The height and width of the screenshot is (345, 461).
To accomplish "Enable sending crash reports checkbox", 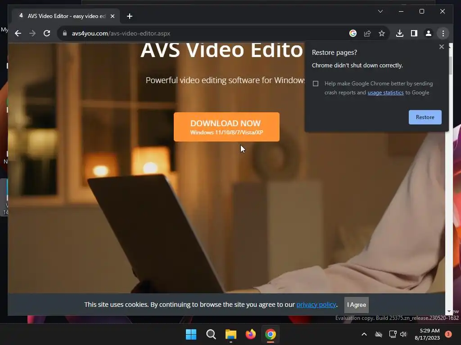I will pos(316,84).
